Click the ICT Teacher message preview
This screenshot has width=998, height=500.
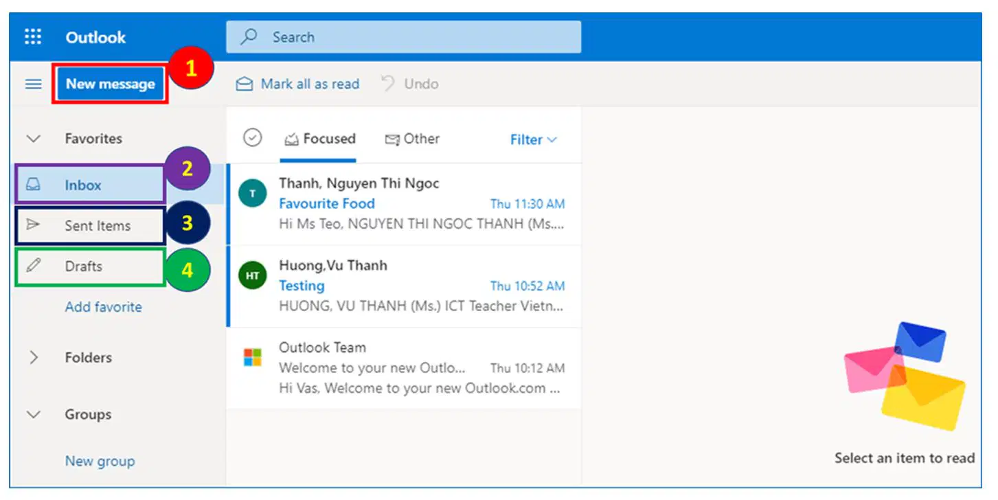pos(422,306)
